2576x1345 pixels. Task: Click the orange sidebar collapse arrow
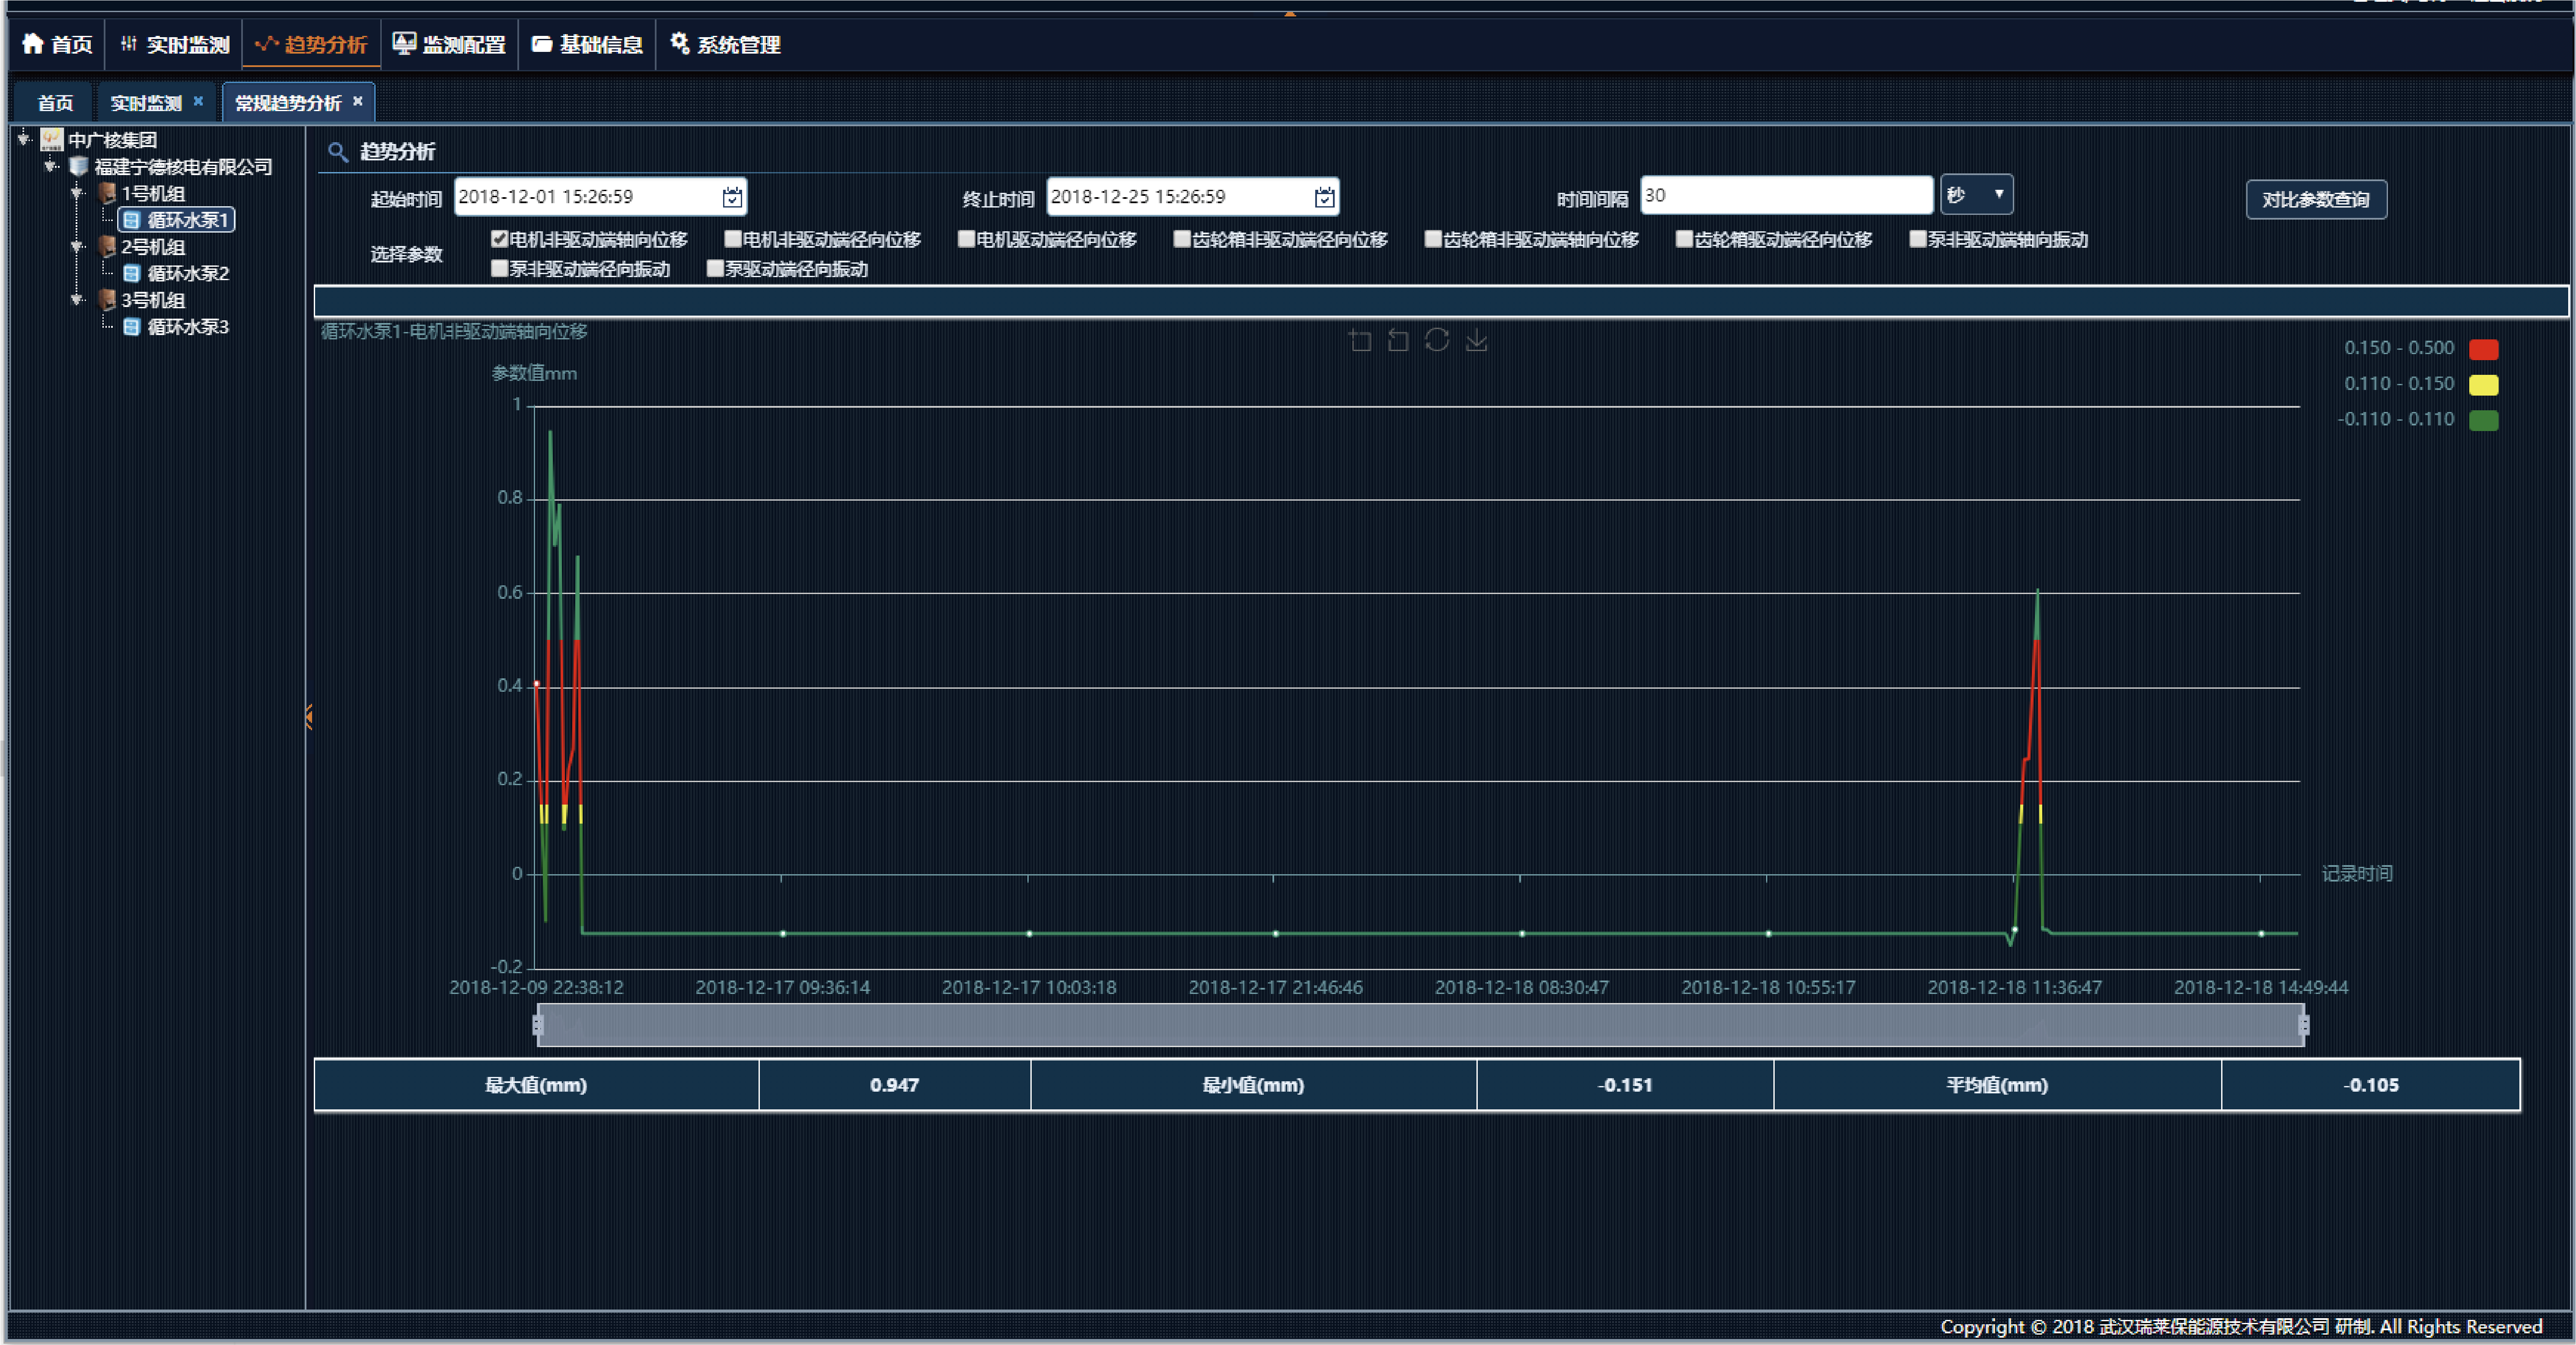[x=309, y=716]
